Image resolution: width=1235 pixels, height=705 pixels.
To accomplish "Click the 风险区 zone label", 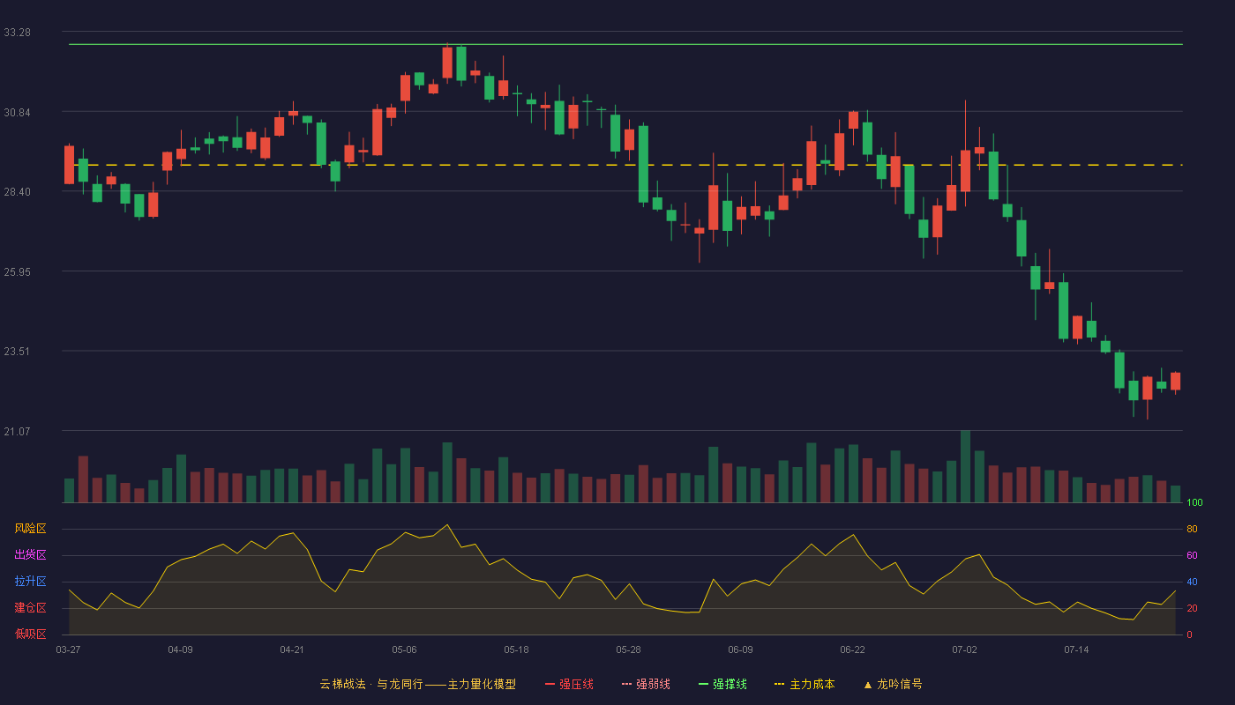I will (x=30, y=529).
